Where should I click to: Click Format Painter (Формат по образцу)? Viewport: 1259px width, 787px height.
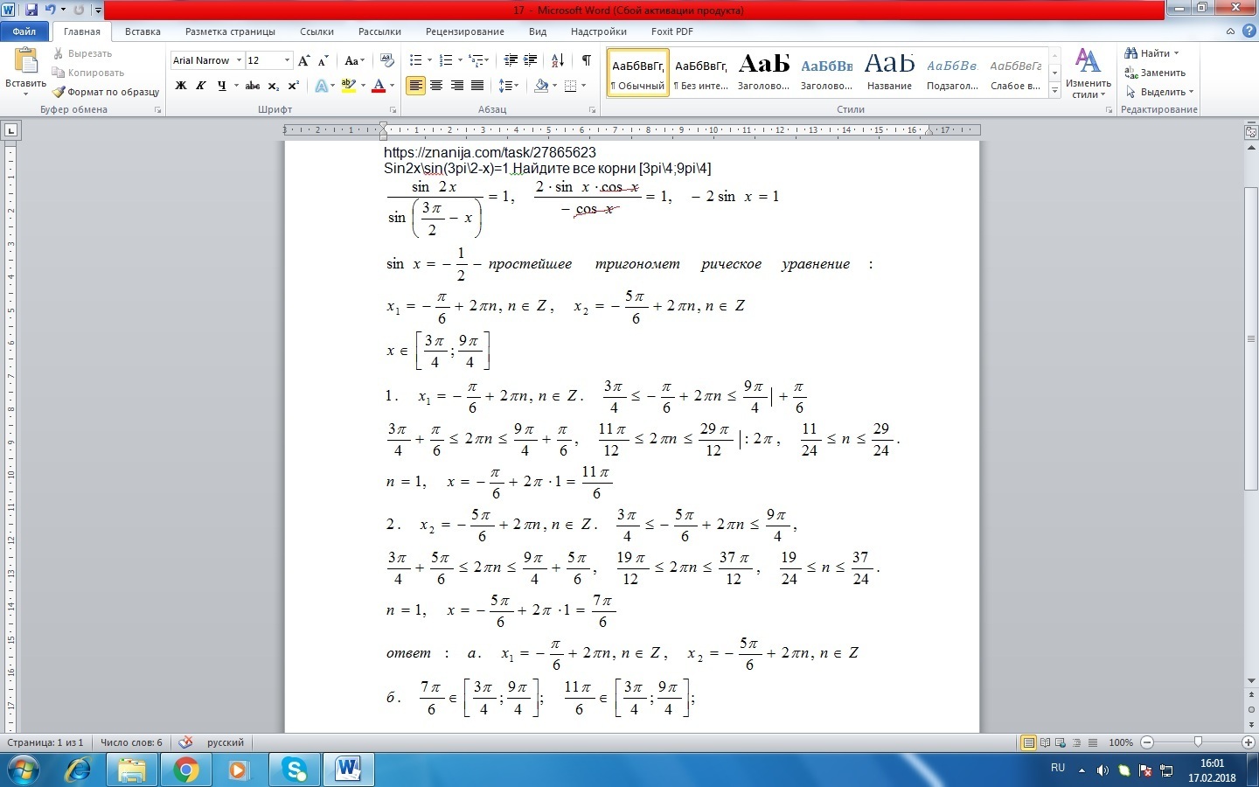point(106,92)
